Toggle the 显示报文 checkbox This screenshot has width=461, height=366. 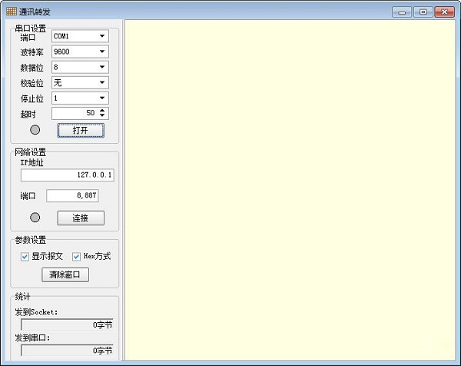point(25,257)
